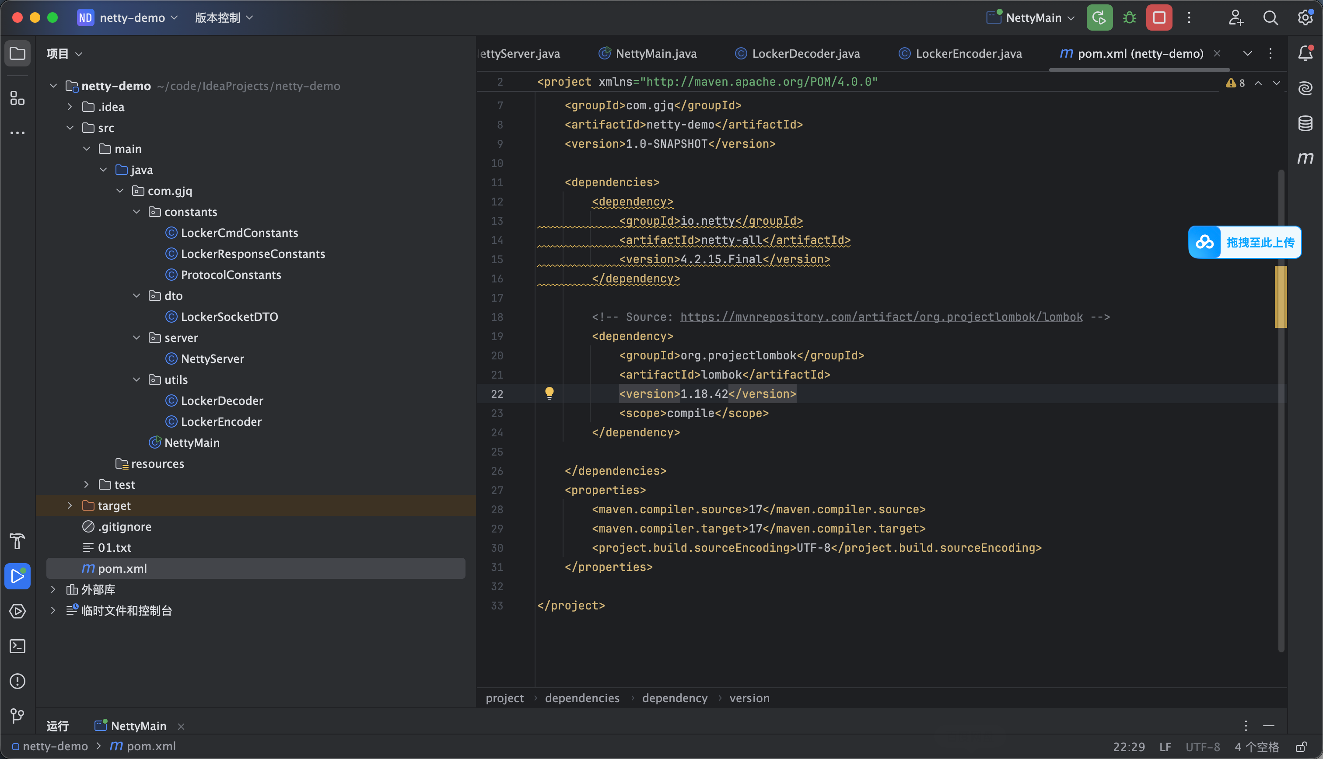
Task: Rerun NettyMain with the green button
Action: (1099, 18)
